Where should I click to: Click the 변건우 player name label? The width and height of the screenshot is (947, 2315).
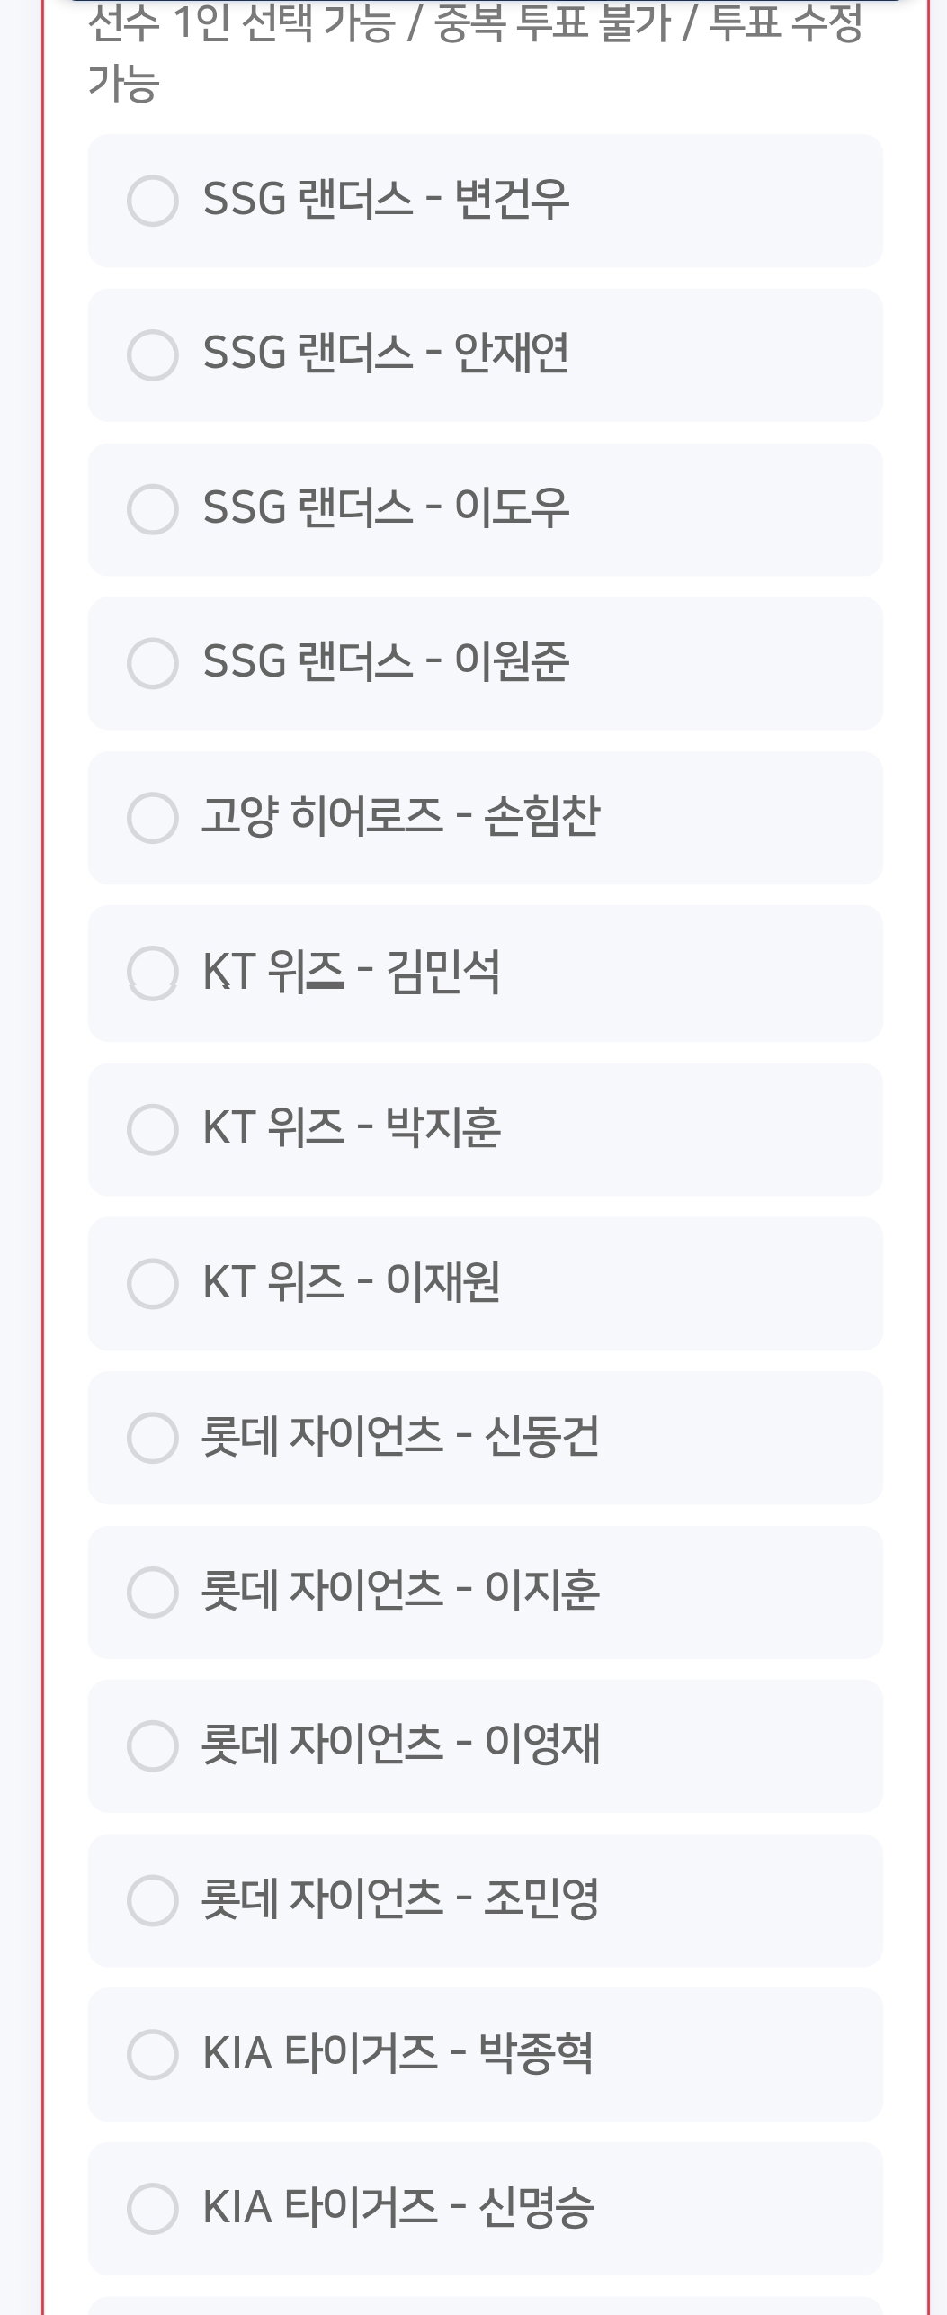512,199
